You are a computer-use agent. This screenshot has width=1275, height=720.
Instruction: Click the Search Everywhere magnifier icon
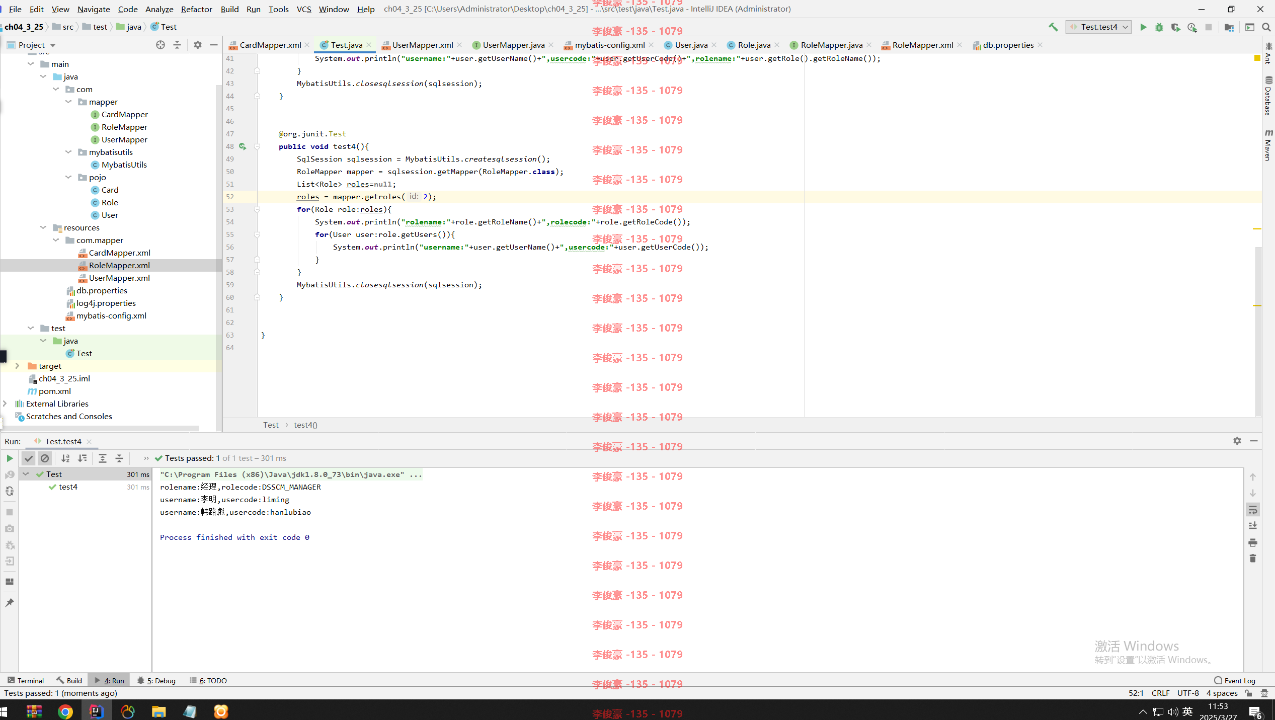1266,27
